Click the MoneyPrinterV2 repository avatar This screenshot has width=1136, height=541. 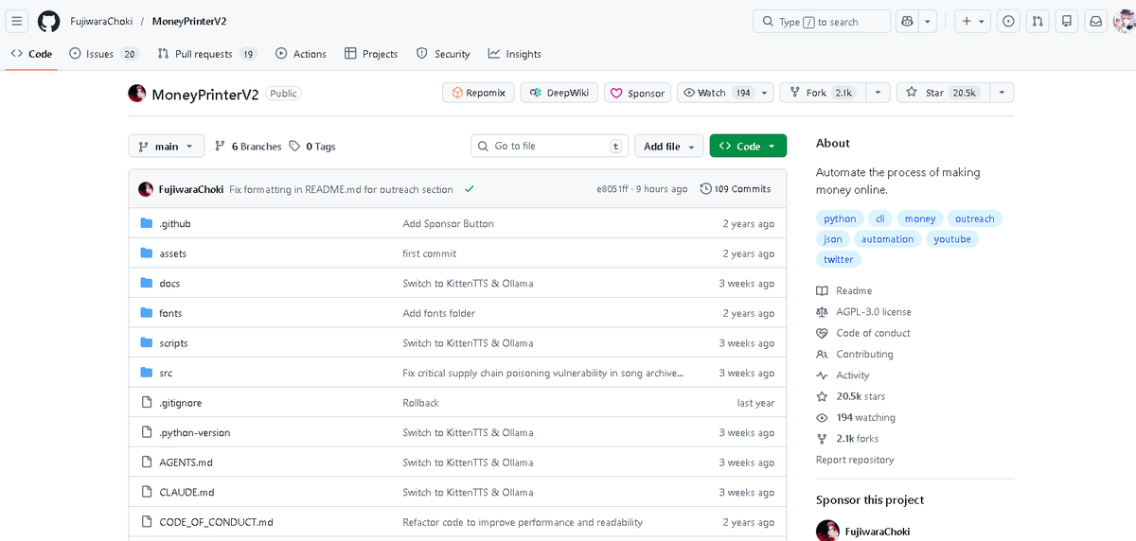[x=137, y=93]
